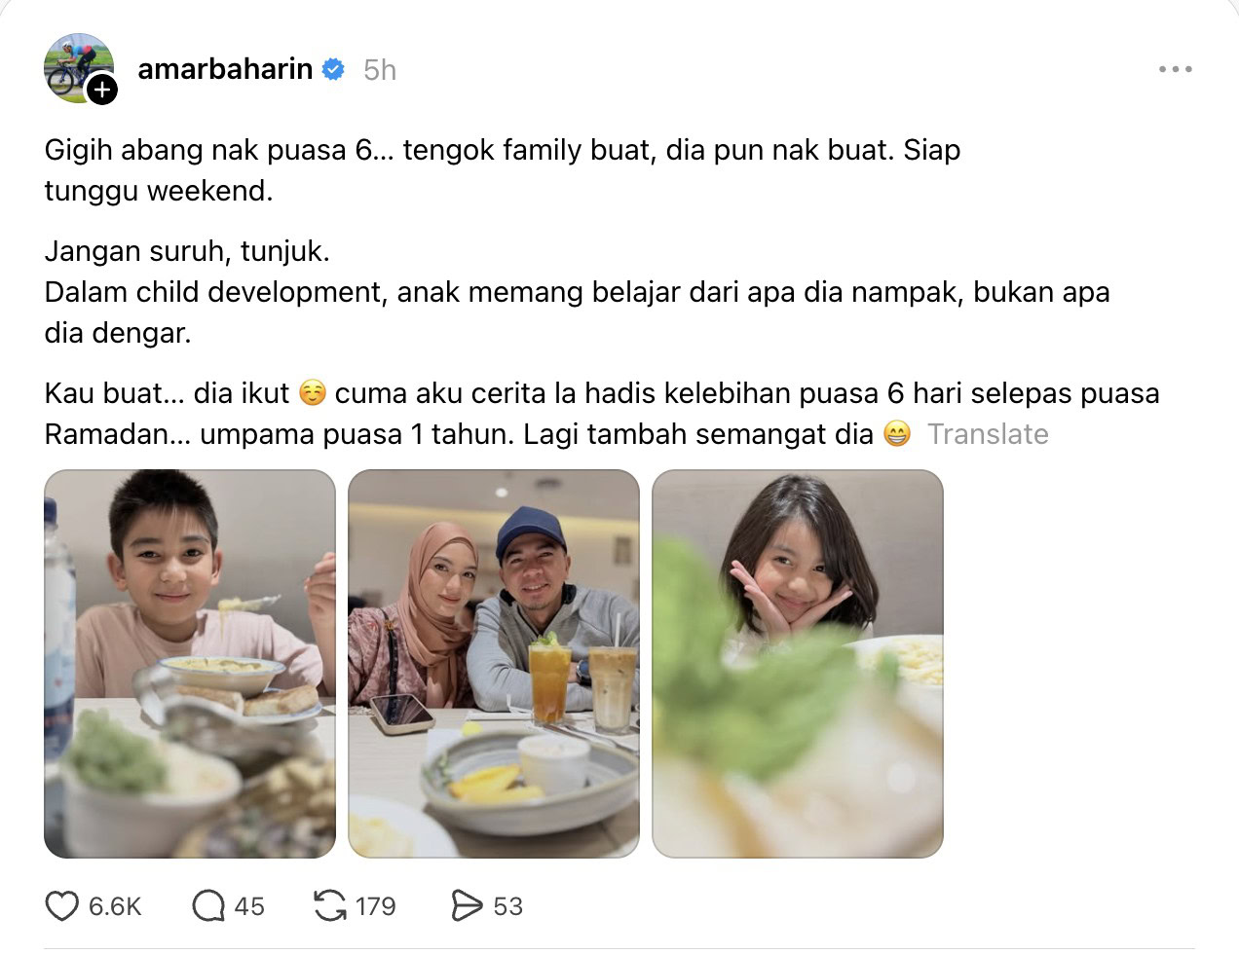Open the 5h timestamp link
Image resolution: width=1239 pixels, height=954 pixels.
point(380,70)
